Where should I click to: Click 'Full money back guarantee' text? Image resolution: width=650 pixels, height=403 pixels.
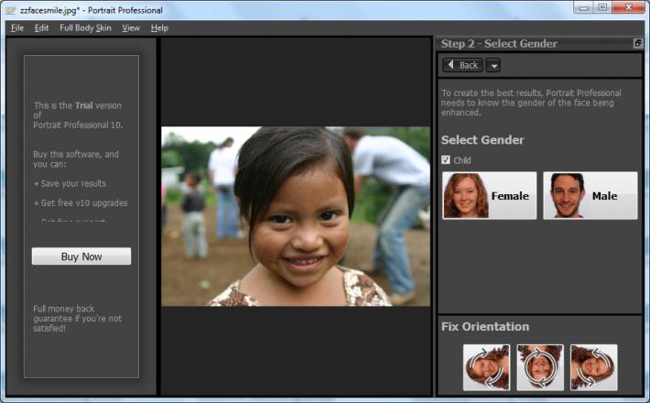tap(78, 319)
